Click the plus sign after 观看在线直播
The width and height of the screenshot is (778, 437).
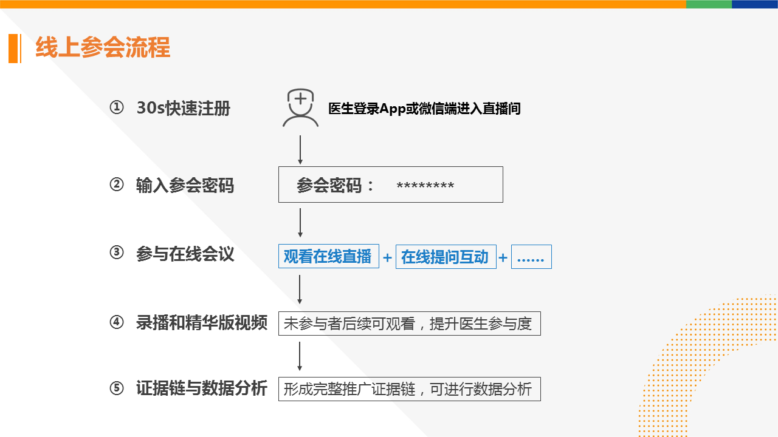[x=387, y=258]
